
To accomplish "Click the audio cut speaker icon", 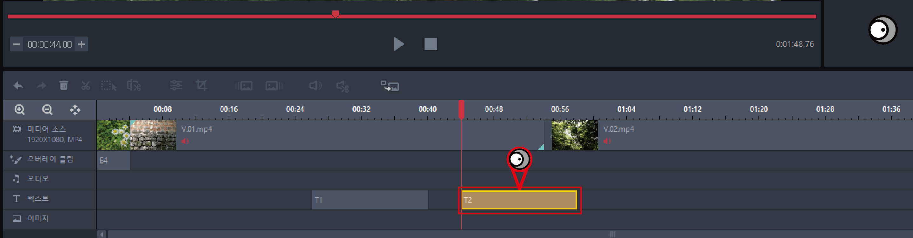I will 343,86.
